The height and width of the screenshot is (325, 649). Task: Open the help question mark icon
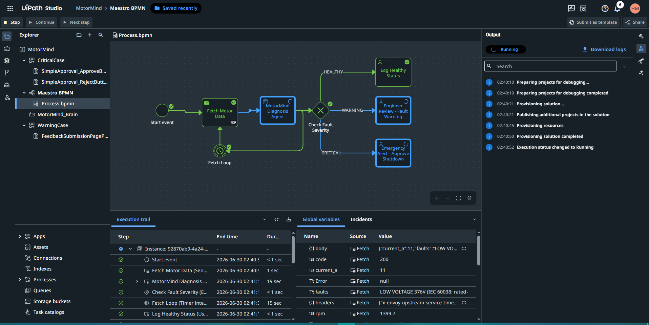[605, 8]
